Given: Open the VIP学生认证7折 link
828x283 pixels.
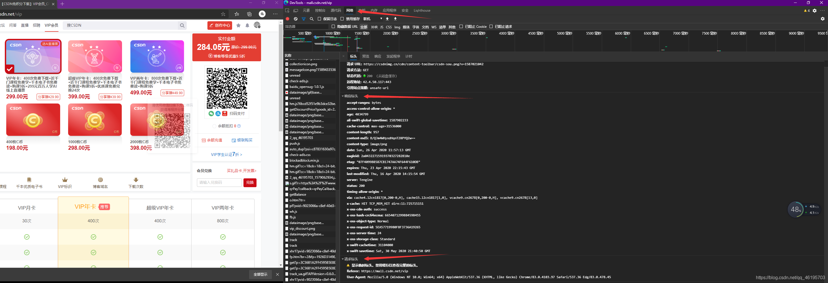Looking at the screenshot, I should pos(227,155).
